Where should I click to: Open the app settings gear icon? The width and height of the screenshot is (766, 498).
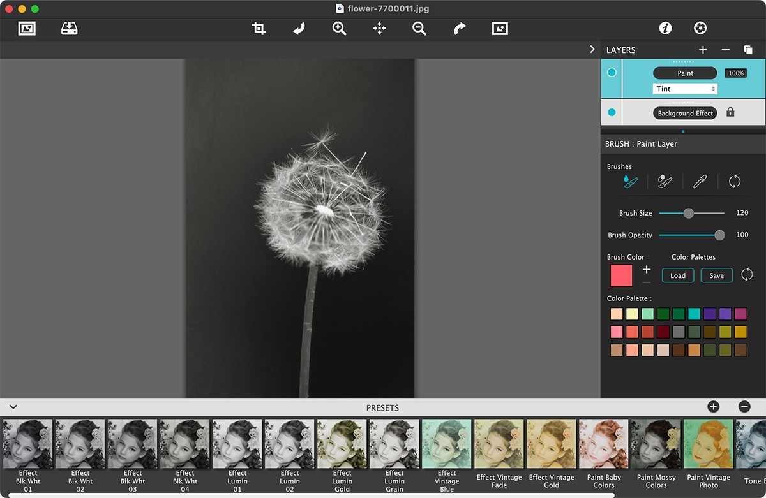pos(700,28)
